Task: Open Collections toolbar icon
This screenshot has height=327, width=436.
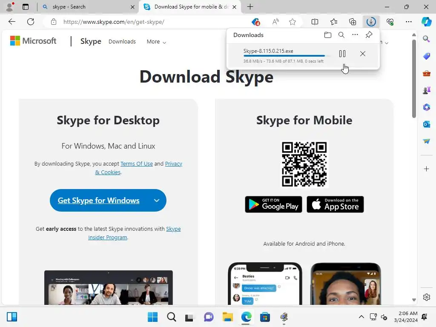Action: 352,22
